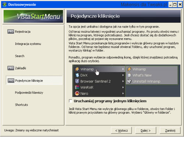Expand the WinRAR submenu arrow
The width and height of the screenshot is (184, 146).
(123, 87)
